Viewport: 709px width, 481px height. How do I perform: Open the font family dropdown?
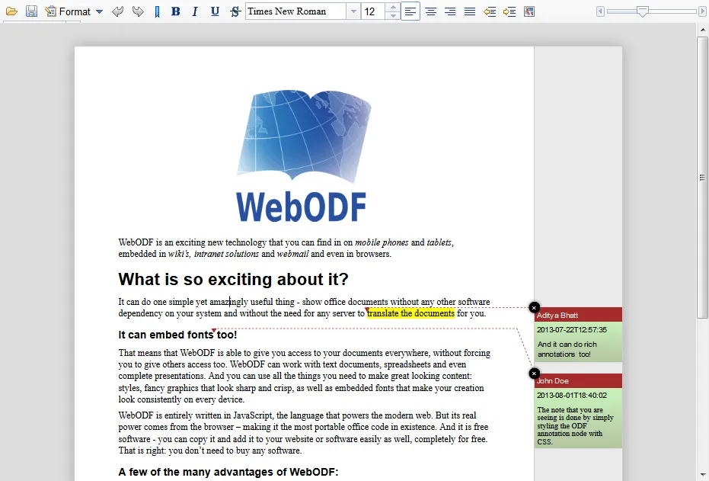pos(353,11)
